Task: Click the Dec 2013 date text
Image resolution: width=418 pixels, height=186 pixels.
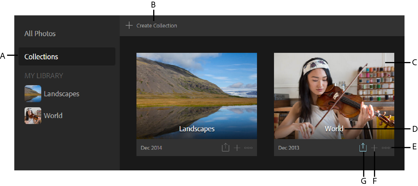Action: point(289,148)
